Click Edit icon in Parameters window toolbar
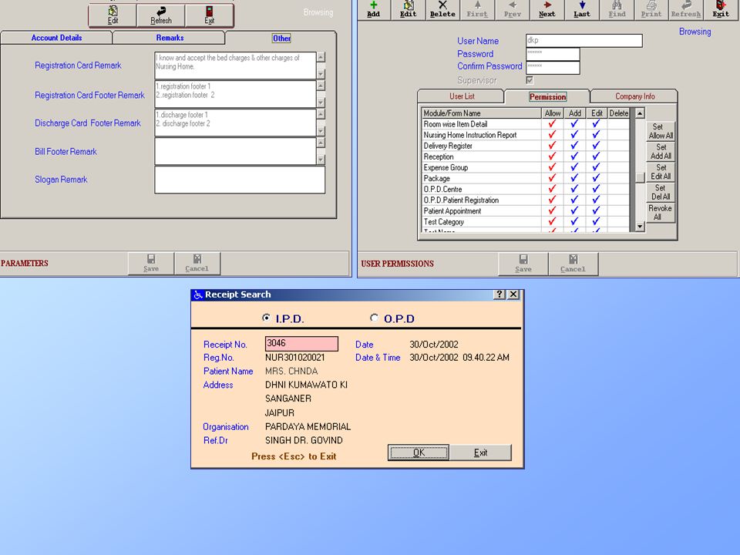Screen dimensions: 740x555 click(113, 15)
